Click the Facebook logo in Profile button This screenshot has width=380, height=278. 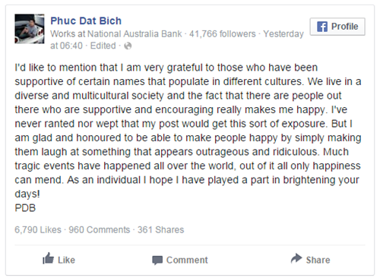[x=322, y=27]
